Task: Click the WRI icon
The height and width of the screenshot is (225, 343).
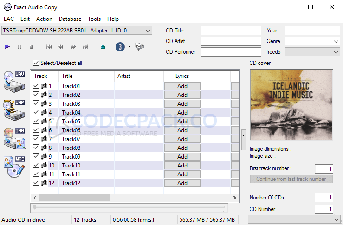Action: click(x=14, y=167)
